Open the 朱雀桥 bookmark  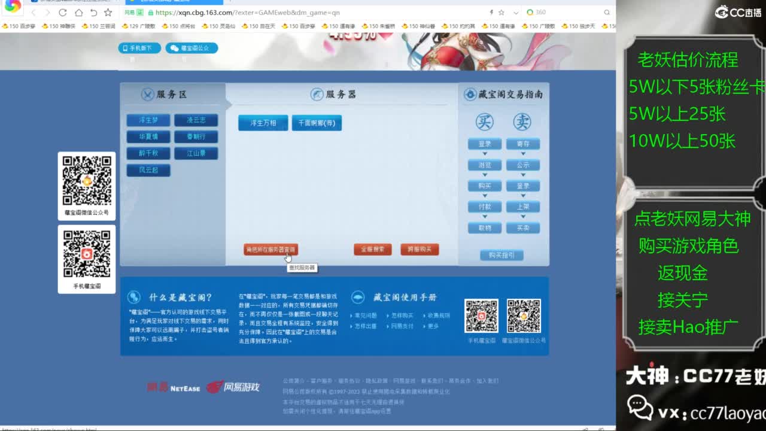pos(378,26)
